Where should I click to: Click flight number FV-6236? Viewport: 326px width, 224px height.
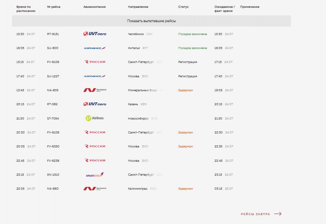53,161
